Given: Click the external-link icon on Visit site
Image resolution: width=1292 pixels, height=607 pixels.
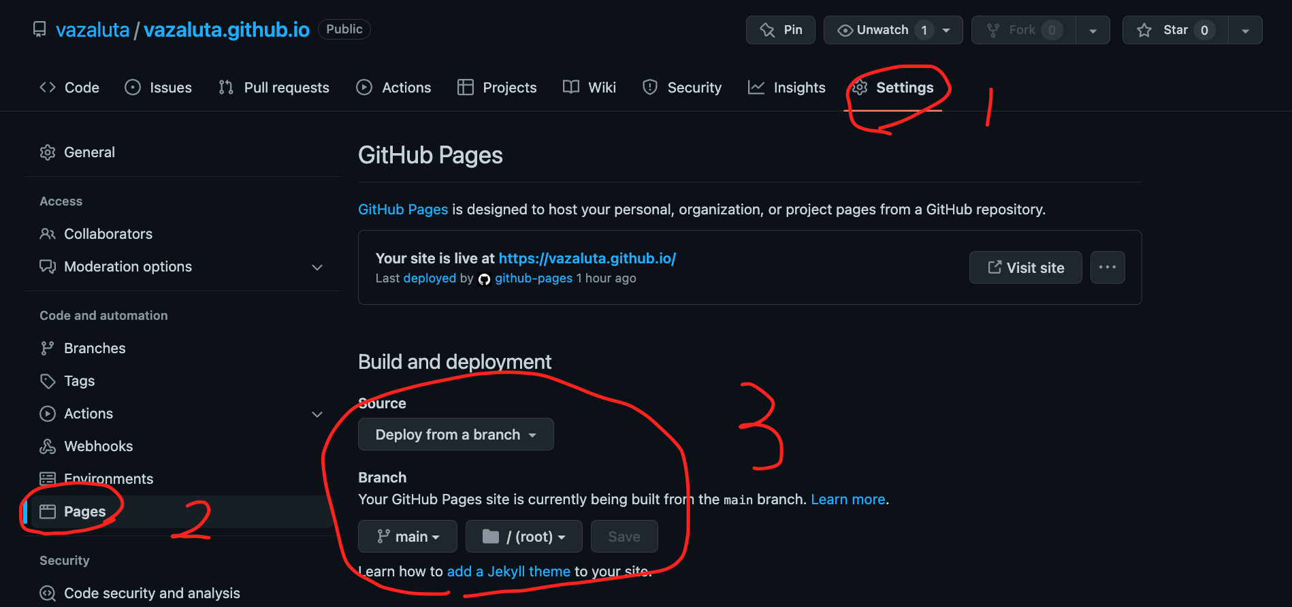Looking at the screenshot, I should click(x=995, y=267).
